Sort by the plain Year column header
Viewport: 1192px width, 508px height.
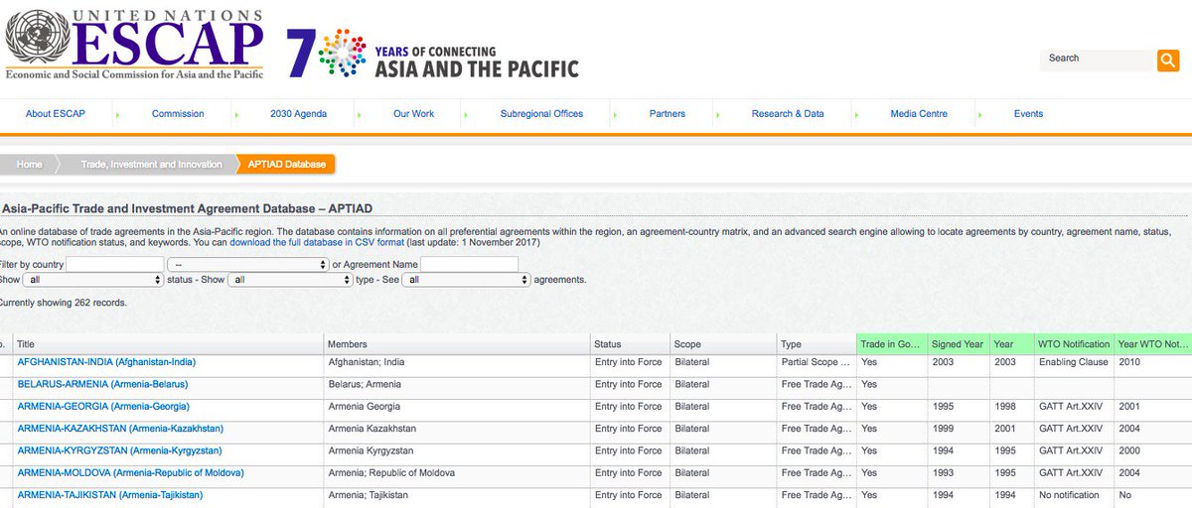(1011, 344)
